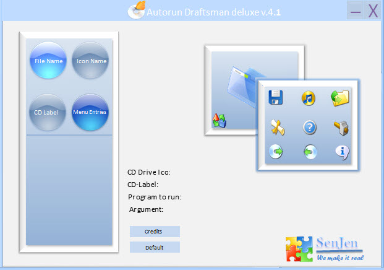The width and height of the screenshot is (384, 270).
Task: Click the hammer tool icon
Action: coord(341,128)
